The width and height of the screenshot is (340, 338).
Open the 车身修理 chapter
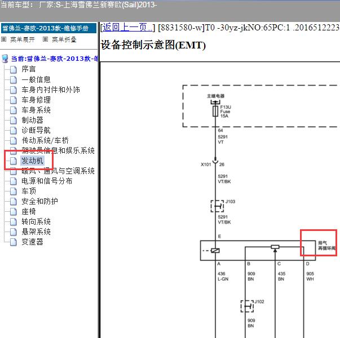(36, 100)
